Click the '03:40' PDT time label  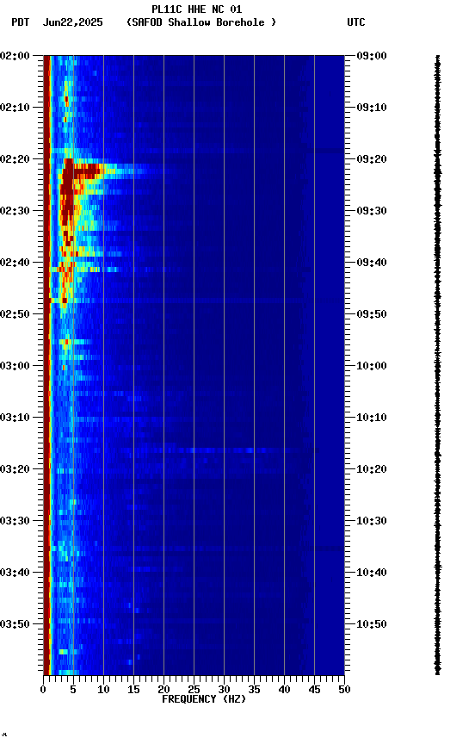tap(15, 573)
